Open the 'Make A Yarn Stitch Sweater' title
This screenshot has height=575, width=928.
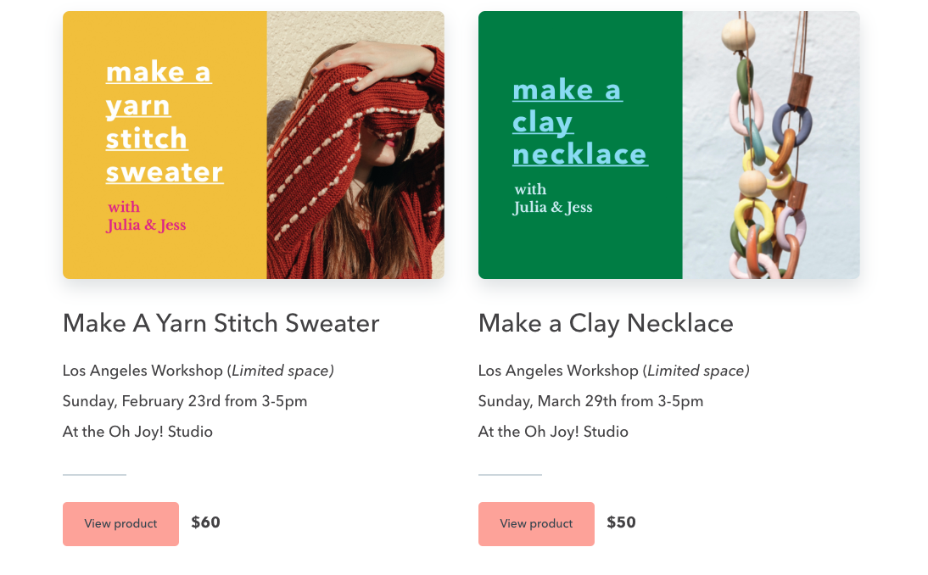(221, 323)
